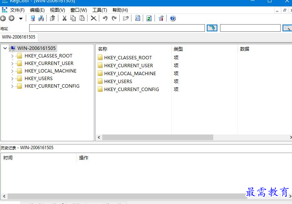Click the Delete X icon

pyautogui.click(x=94, y=18)
